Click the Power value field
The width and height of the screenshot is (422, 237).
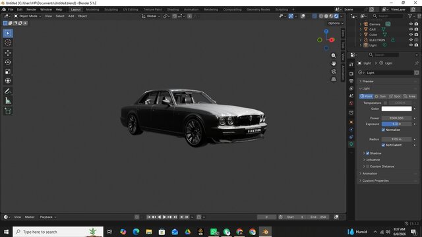[x=396, y=118]
